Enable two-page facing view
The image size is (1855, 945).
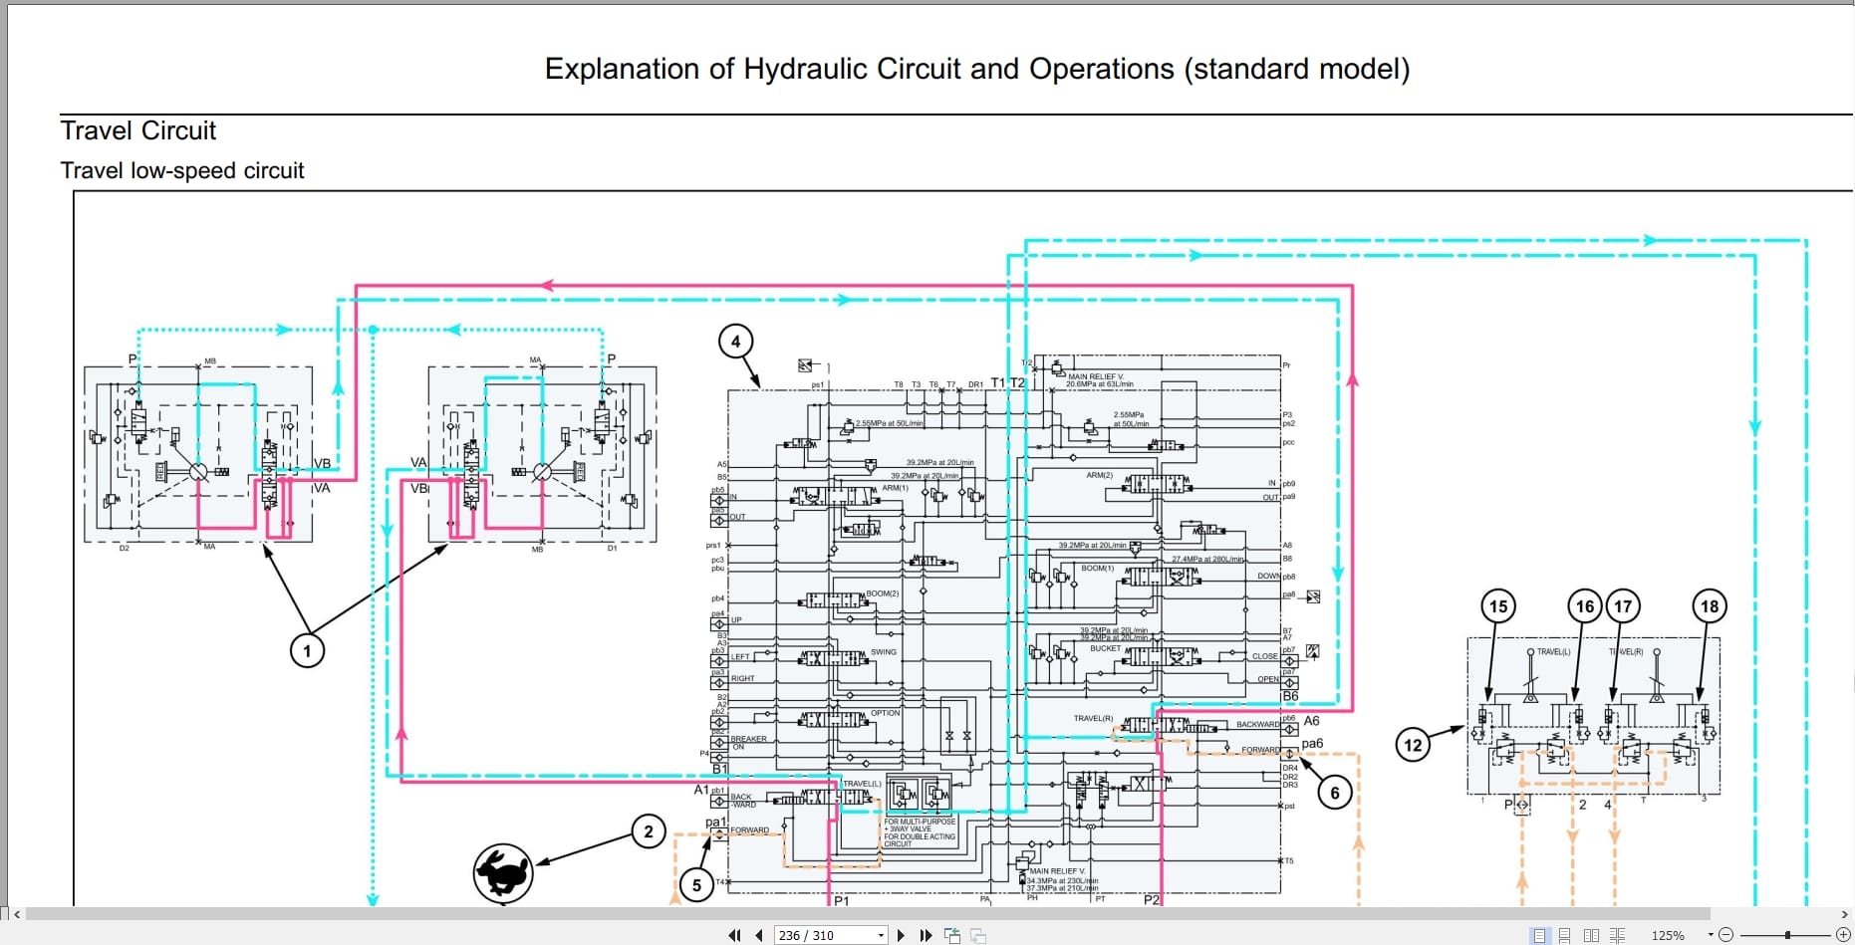pyautogui.click(x=1590, y=934)
